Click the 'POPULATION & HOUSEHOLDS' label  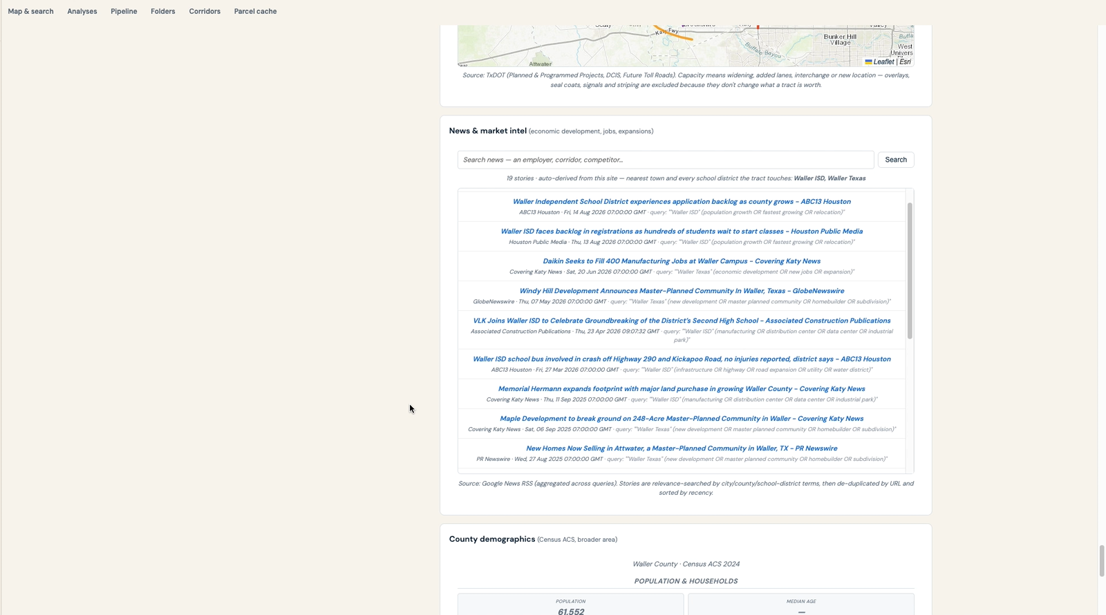pos(686,581)
